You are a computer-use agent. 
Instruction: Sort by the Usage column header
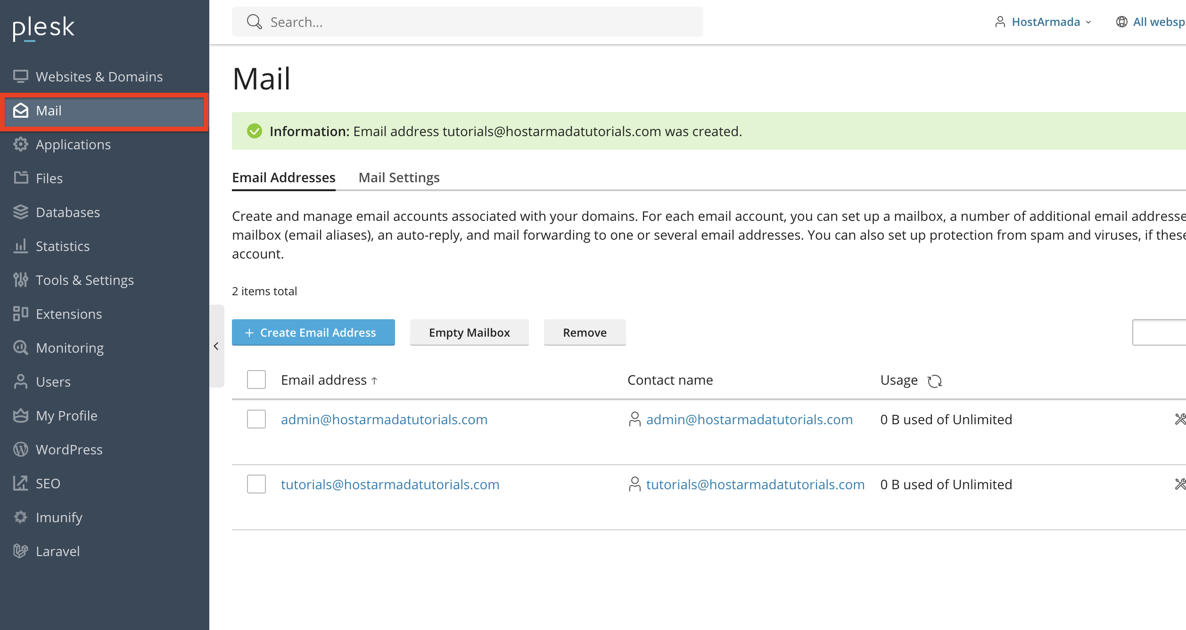pyautogui.click(x=899, y=380)
